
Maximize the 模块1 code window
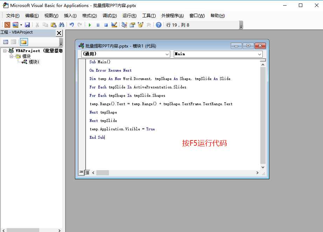pos(248,46)
